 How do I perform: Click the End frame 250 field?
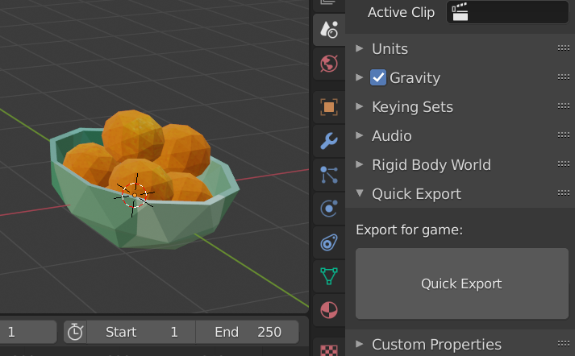(x=248, y=332)
